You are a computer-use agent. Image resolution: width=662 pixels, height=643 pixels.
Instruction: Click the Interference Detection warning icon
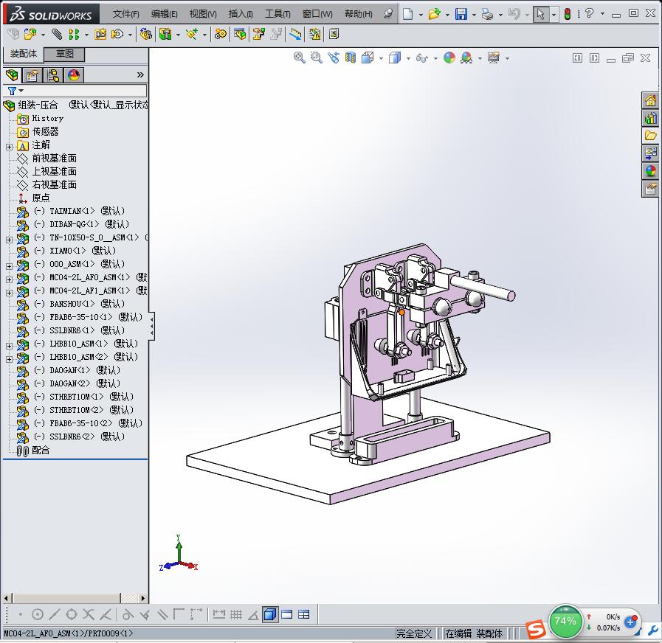click(314, 34)
